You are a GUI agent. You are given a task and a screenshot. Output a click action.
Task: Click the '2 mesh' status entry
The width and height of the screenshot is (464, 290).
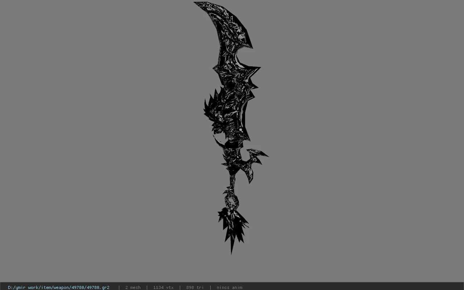[133, 287]
